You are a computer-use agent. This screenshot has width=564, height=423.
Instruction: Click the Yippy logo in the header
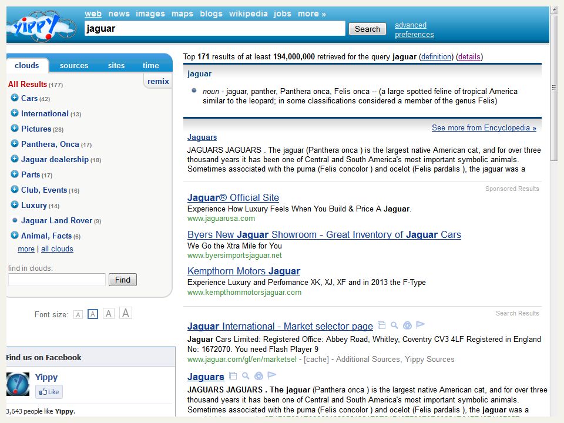(41, 26)
